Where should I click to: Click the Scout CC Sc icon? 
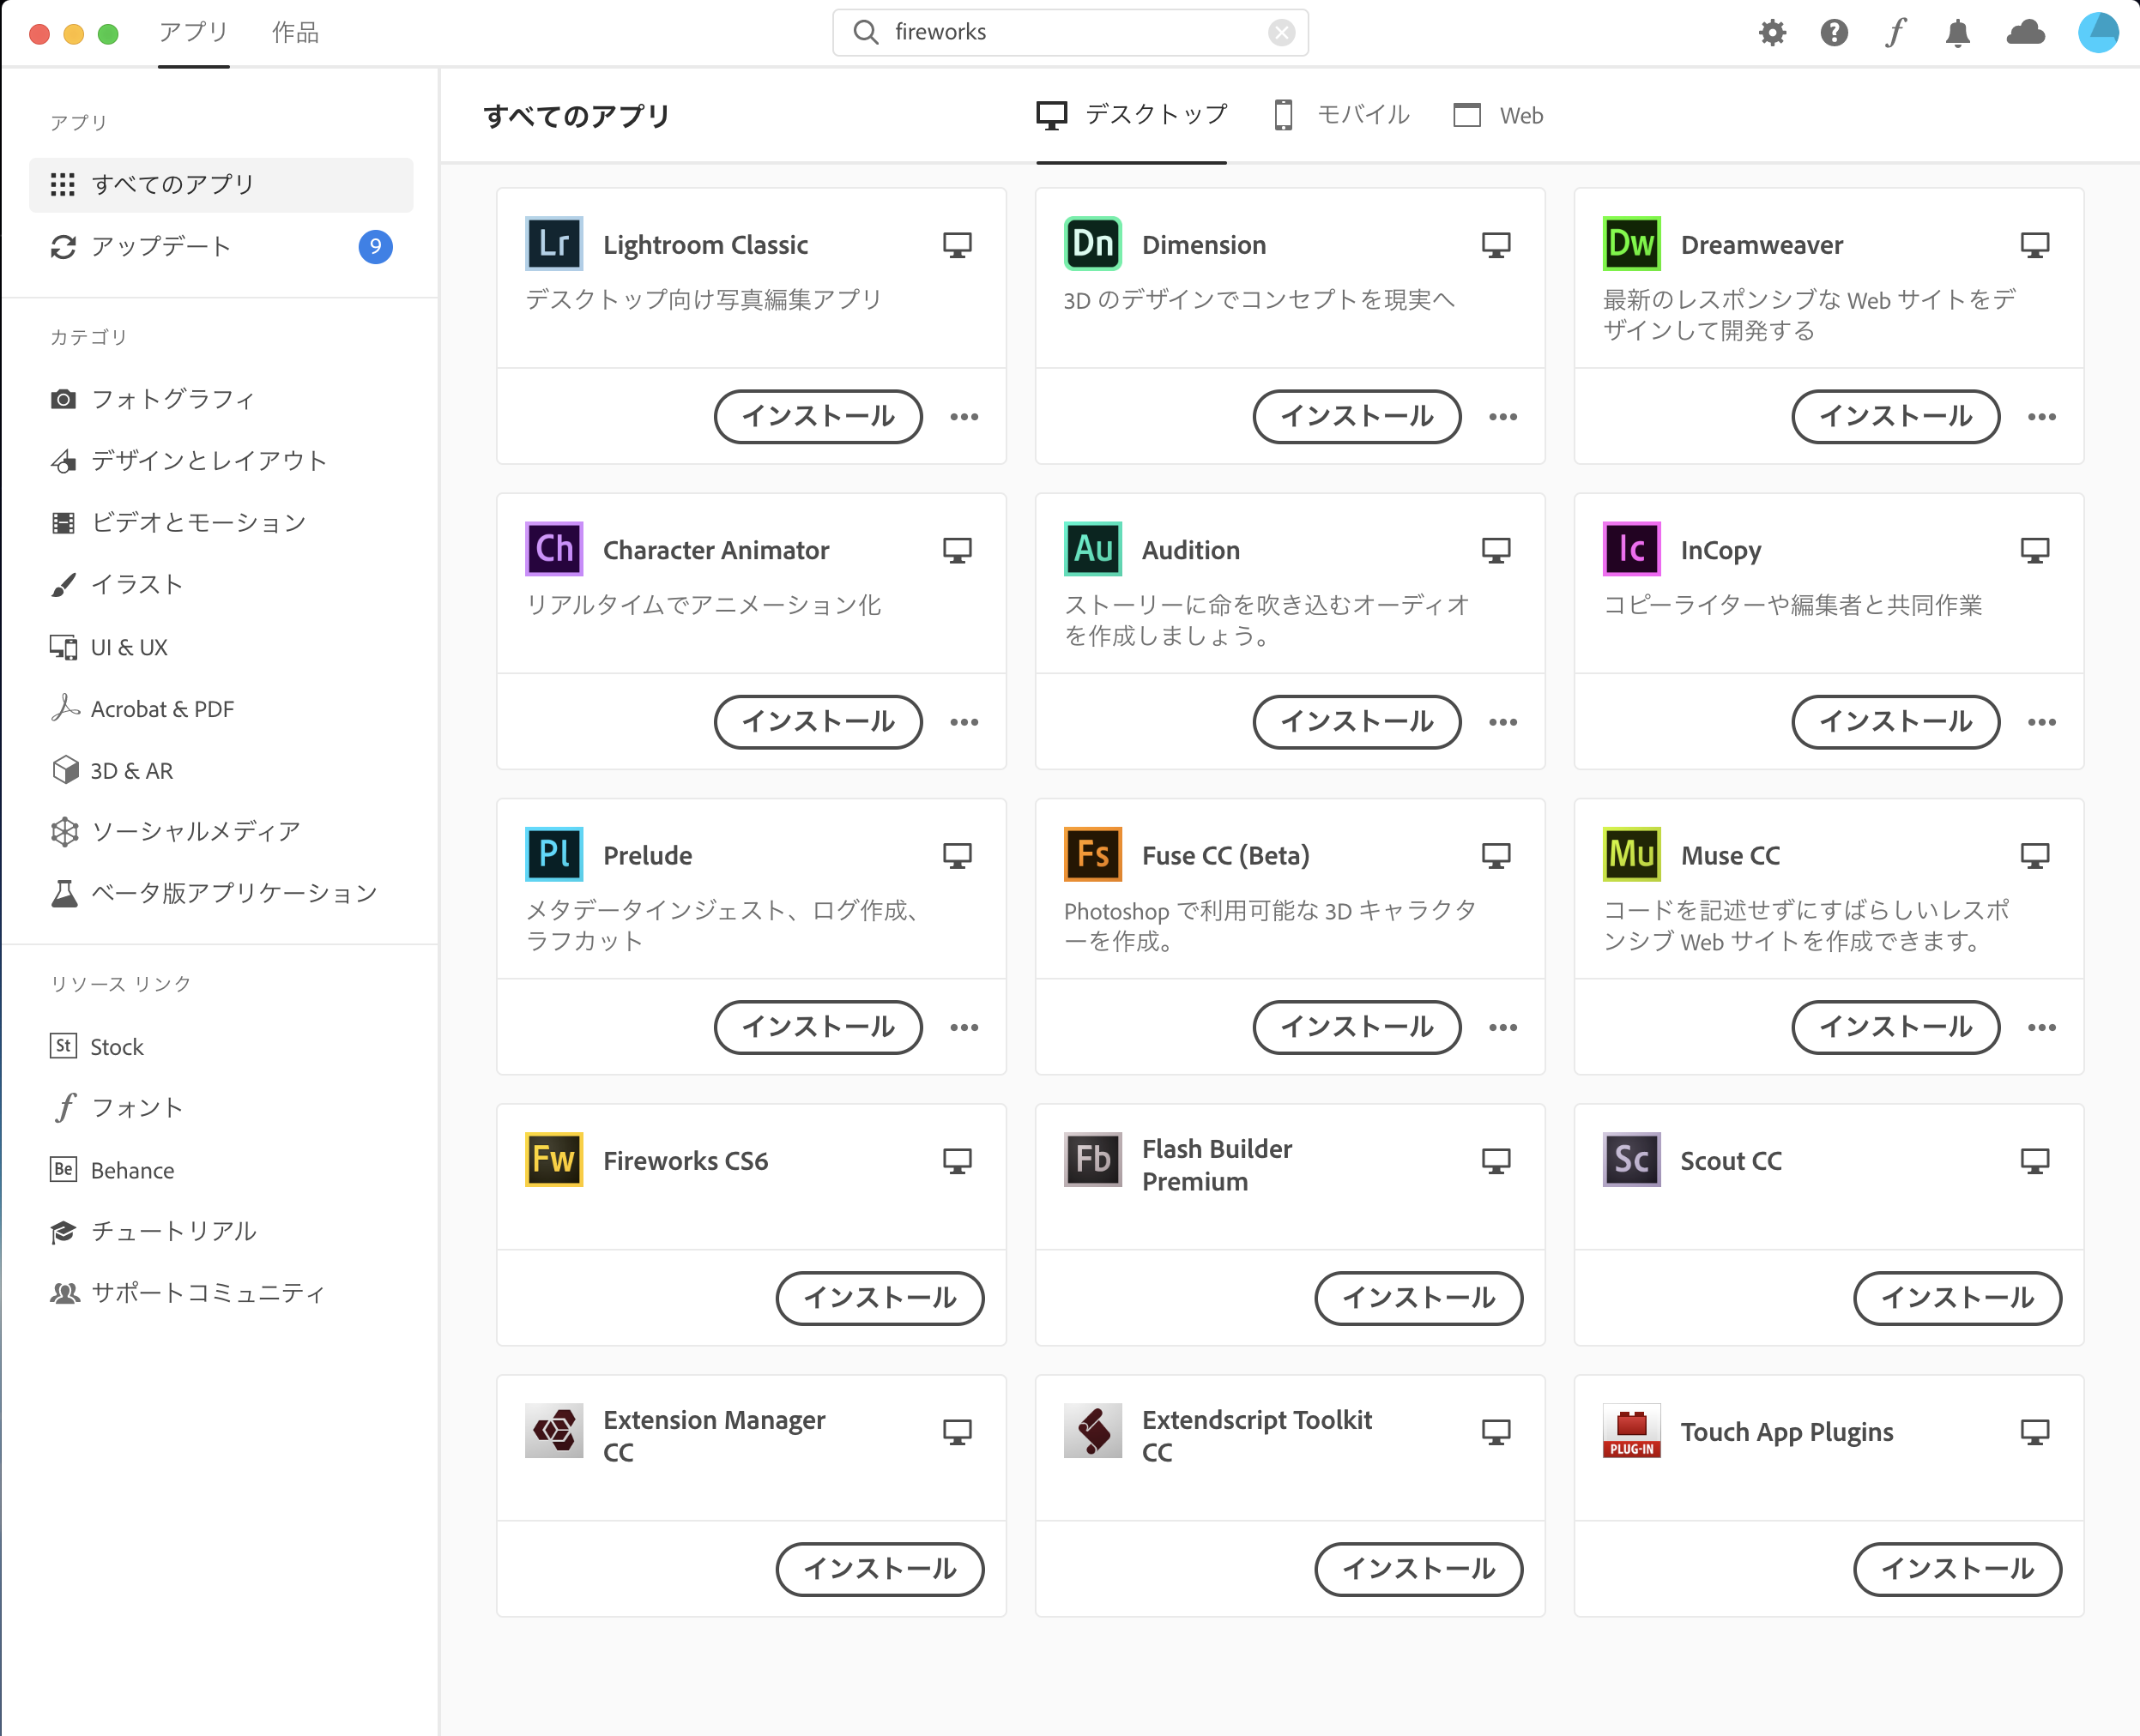pos(1631,1159)
